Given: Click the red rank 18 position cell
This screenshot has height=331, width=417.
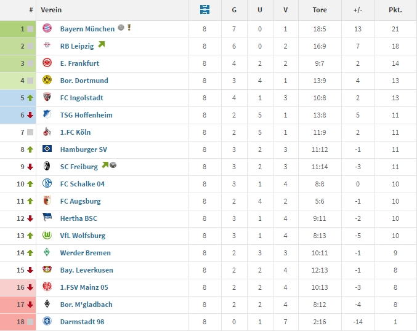Looking at the screenshot, I should [18, 322].
